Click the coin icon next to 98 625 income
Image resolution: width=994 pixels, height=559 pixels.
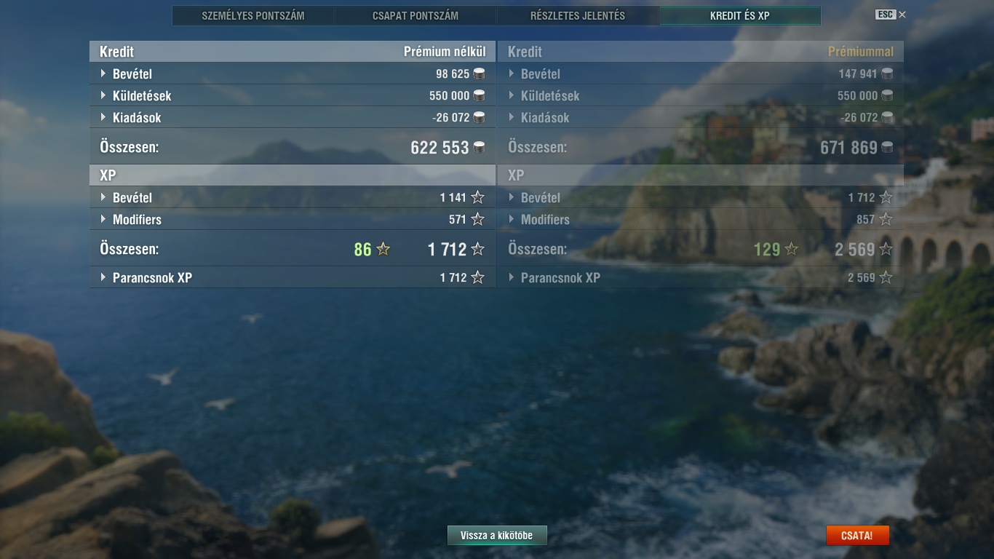479,74
